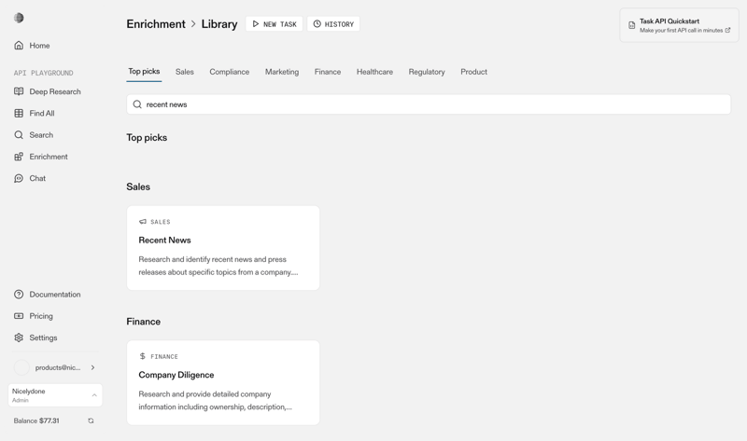Refresh the balance with the reload icon
This screenshot has width=747, height=441.
coord(91,420)
